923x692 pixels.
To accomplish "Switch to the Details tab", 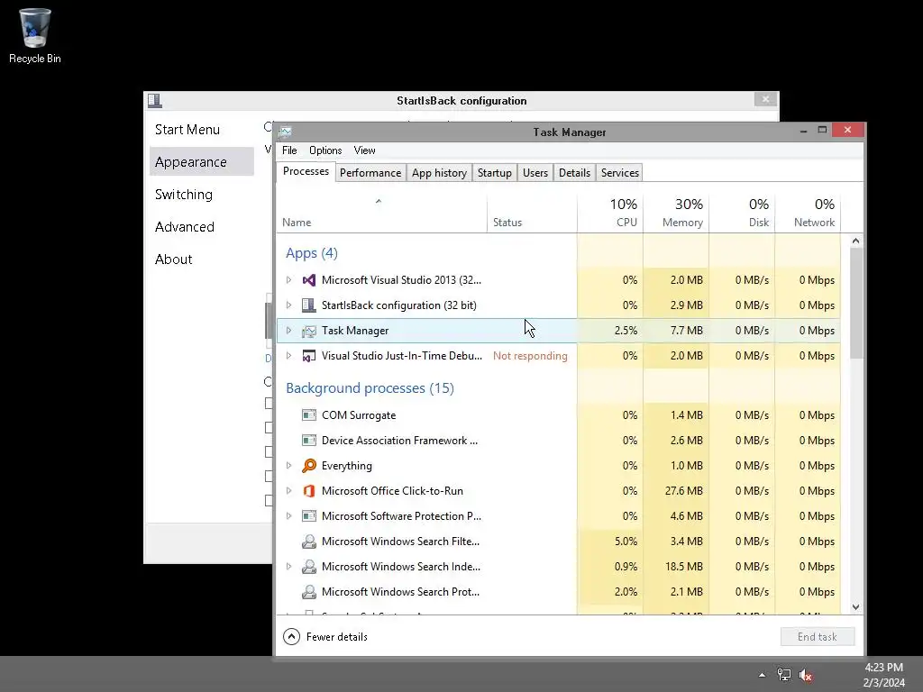I will tap(574, 173).
